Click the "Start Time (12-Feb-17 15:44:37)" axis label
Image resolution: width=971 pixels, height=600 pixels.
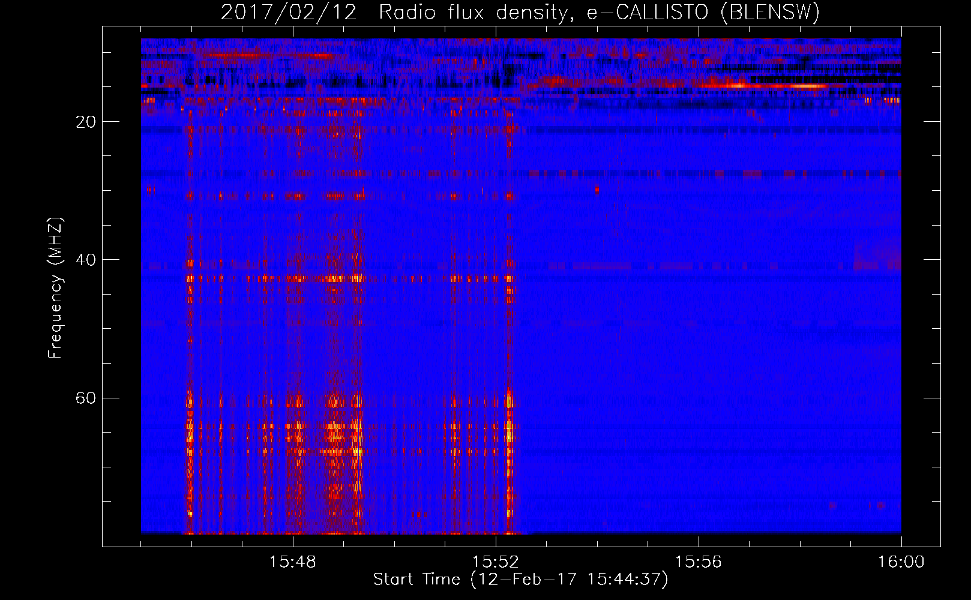point(520,580)
